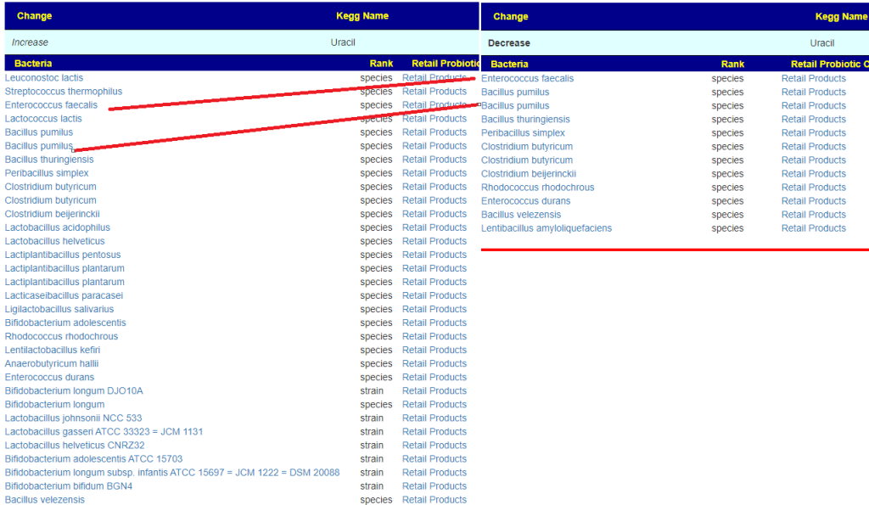Open the Leuconostoc lactis bacteria link
This screenshot has width=869, height=505.
tap(44, 78)
